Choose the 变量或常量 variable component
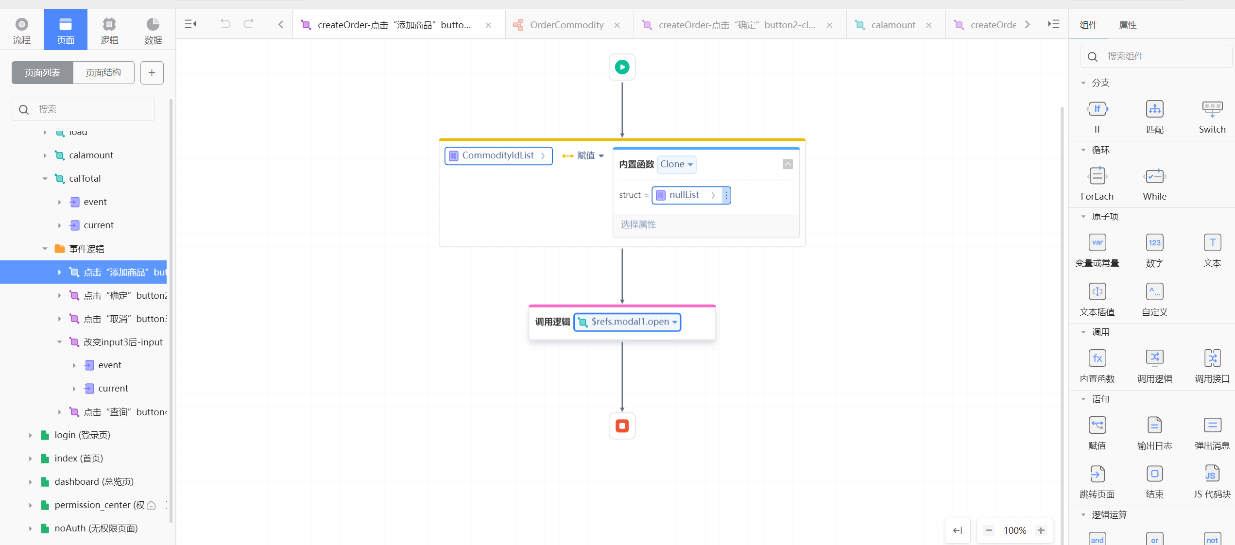1235x545 pixels. 1097,250
